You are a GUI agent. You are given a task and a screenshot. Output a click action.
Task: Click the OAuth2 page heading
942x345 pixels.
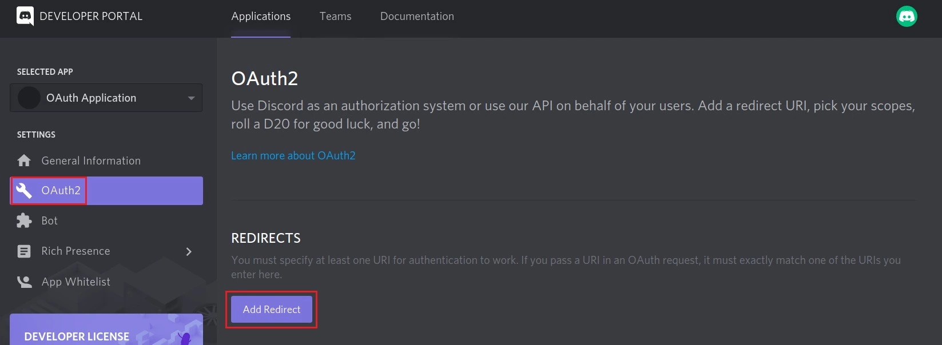265,78
